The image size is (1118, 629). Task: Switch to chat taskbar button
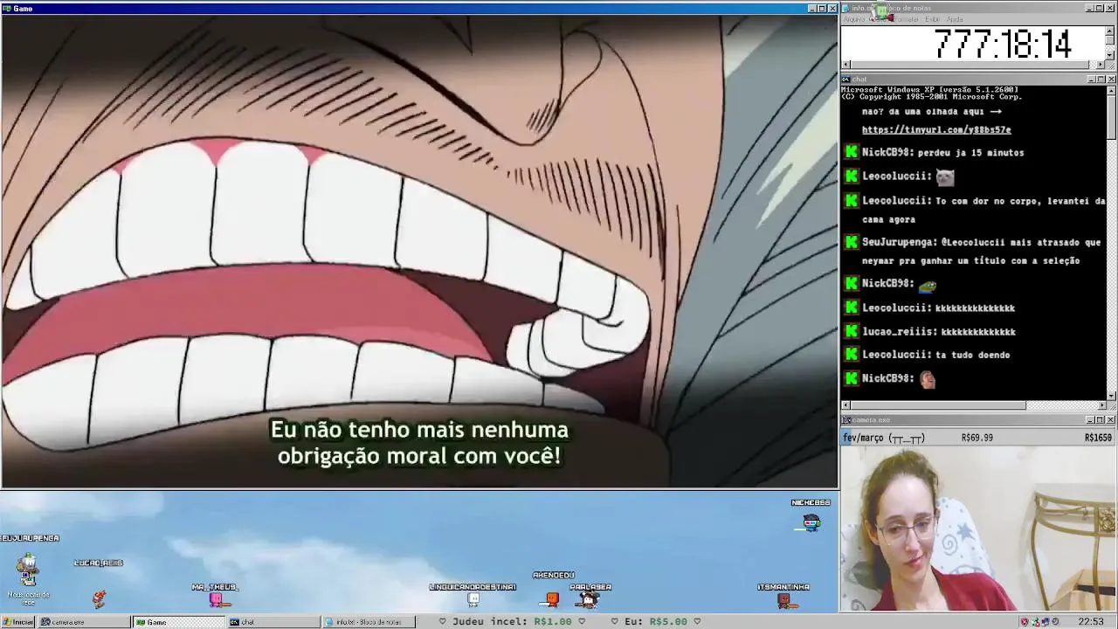[x=273, y=622]
